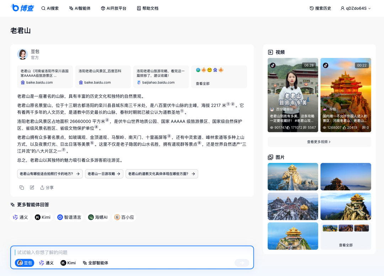
Task: Select the 海螺AI agent icon
Action: (x=98, y=217)
